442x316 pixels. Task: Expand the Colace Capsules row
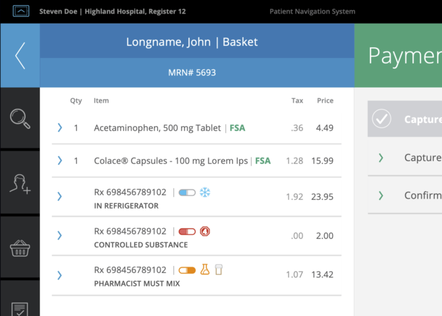[60, 161]
